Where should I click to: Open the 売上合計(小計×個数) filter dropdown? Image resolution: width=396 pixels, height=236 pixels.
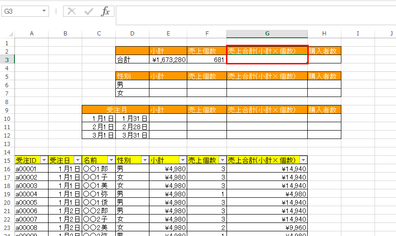(303, 160)
